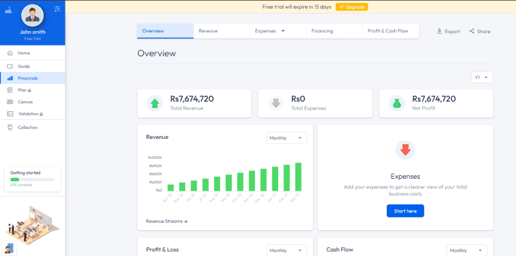This screenshot has width=516, height=256.
Task: Click the Cash Flow card title
Action: click(x=340, y=249)
